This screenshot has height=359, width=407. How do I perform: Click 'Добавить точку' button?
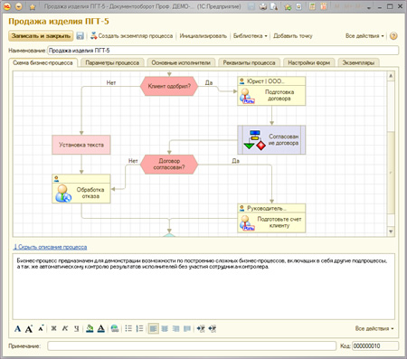point(293,36)
